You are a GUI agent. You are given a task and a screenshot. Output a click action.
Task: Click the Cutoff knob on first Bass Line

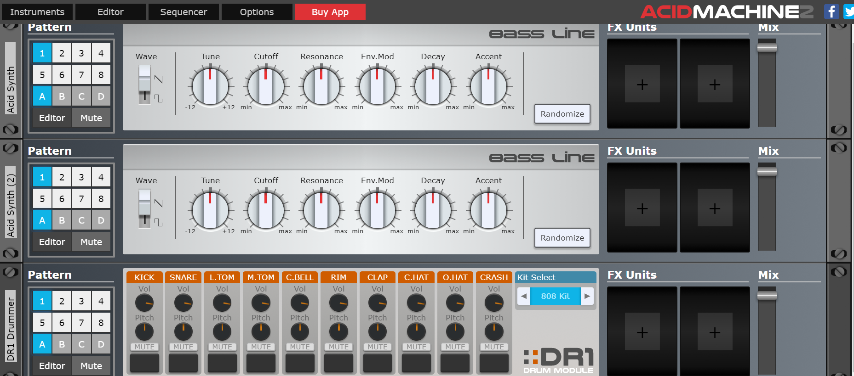pos(266,86)
